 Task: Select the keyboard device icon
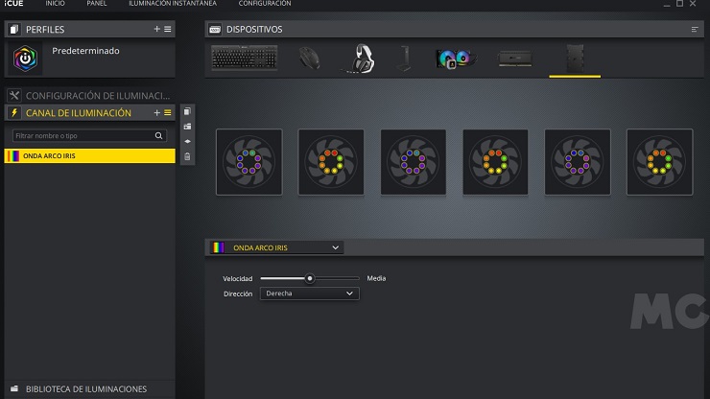[x=245, y=59]
